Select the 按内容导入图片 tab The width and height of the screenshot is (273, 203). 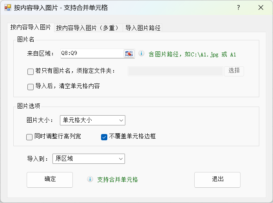pyautogui.click(x=31, y=27)
